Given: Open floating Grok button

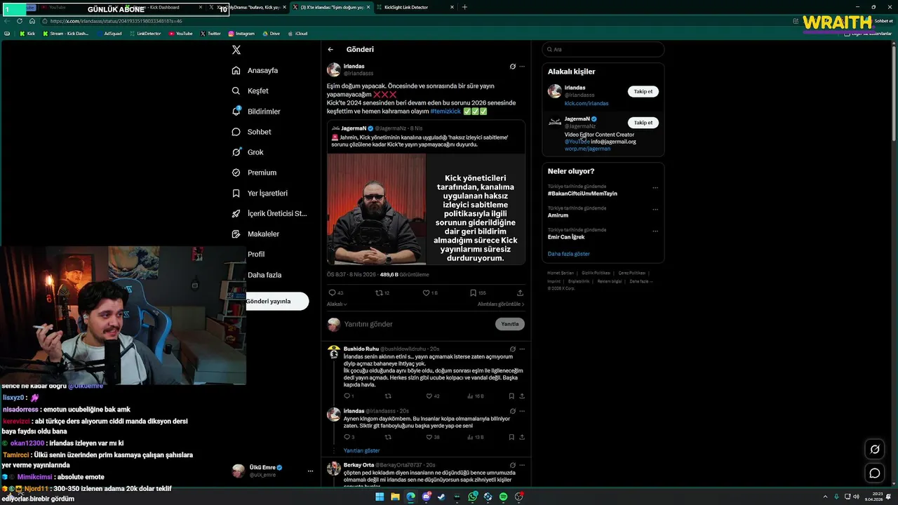Looking at the screenshot, I should pos(875,450).
